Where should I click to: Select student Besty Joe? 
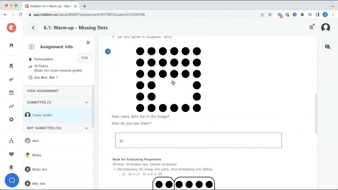pyautogui.click(x=58, y=169)
